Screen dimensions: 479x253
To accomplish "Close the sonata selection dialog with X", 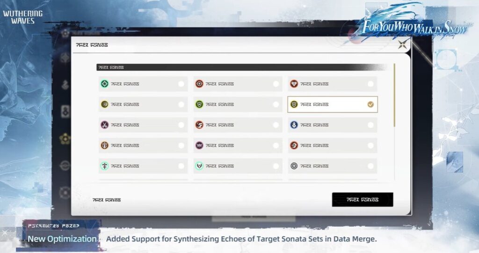I will point(402,45).
